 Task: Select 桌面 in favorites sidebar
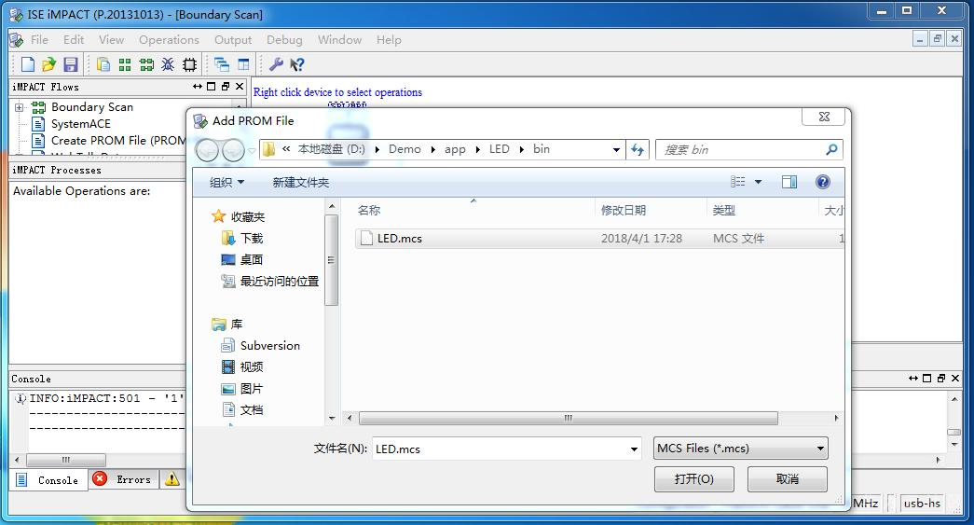[243, 260]
